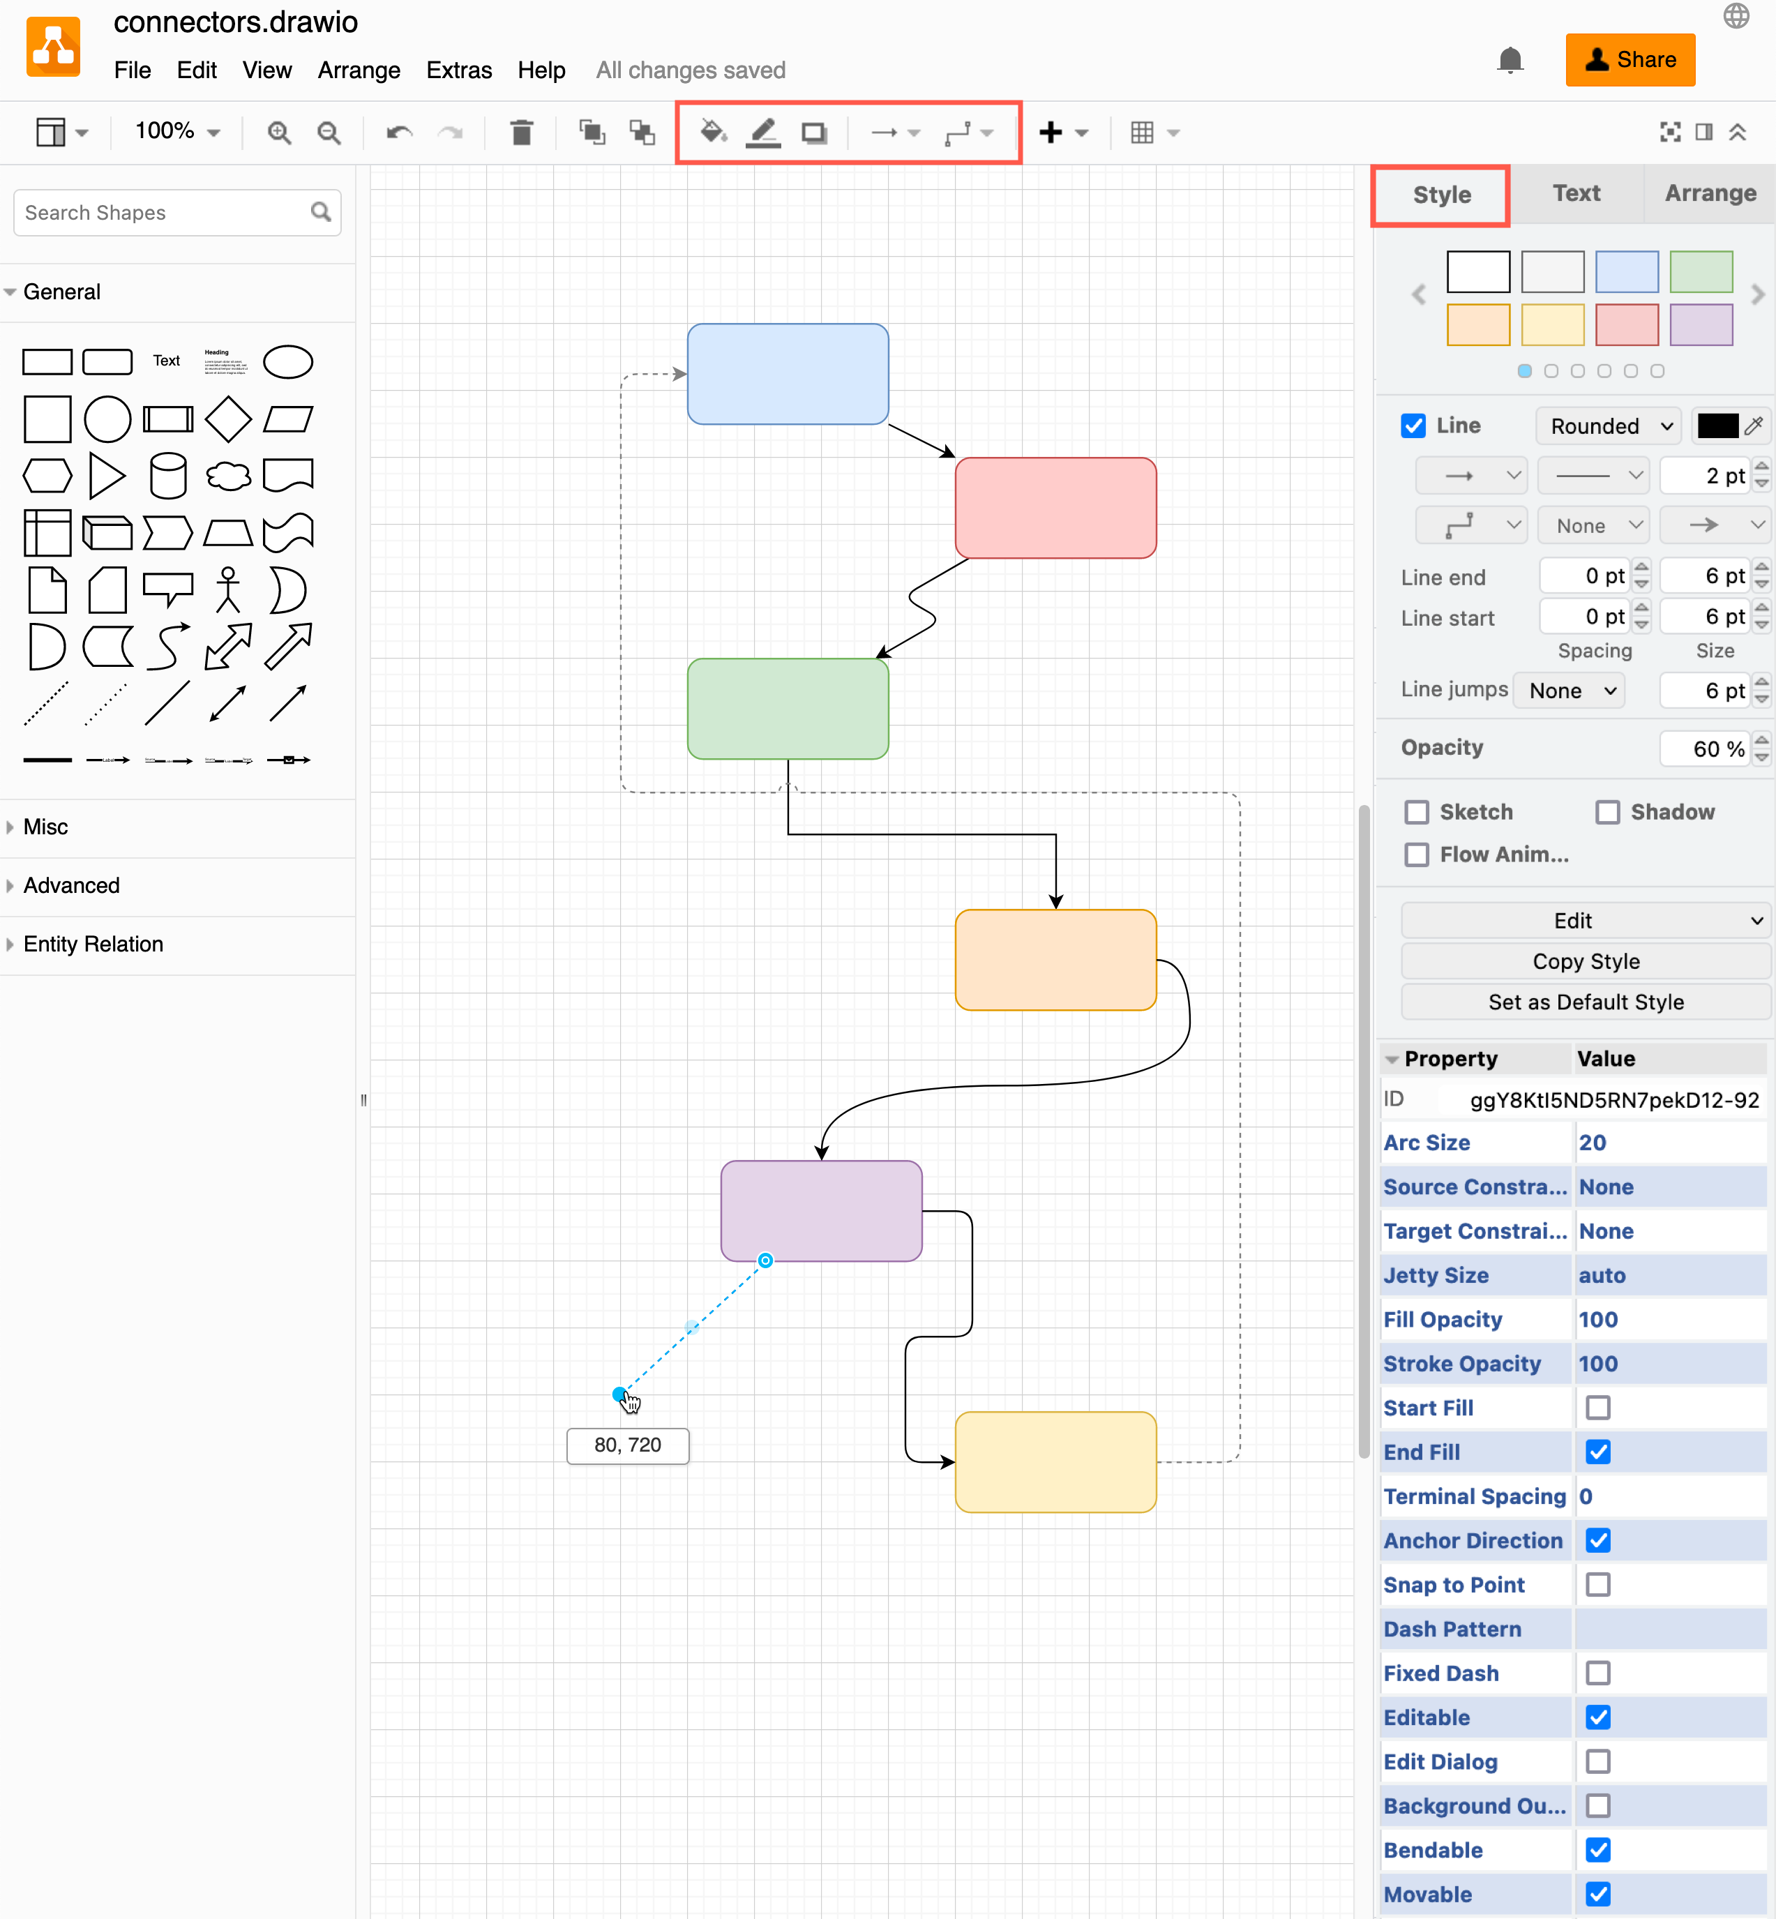Select the Fill Color tool in the toolbar
Image resolution: width=1776 pixels, height=1919 pixels.
(x=712, y=132)
